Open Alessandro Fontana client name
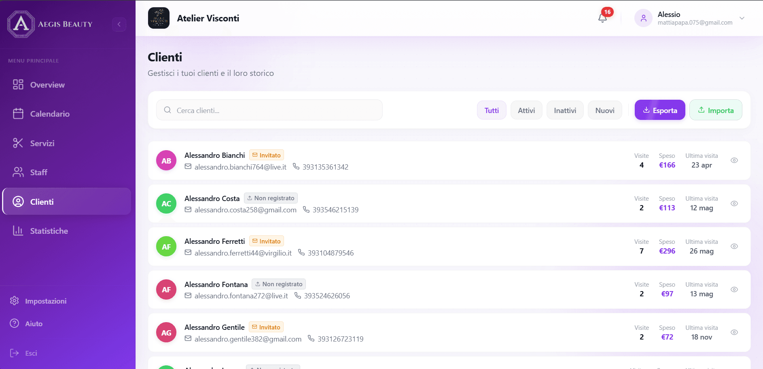Screen dimensions: 763x369 click(216, 284)
